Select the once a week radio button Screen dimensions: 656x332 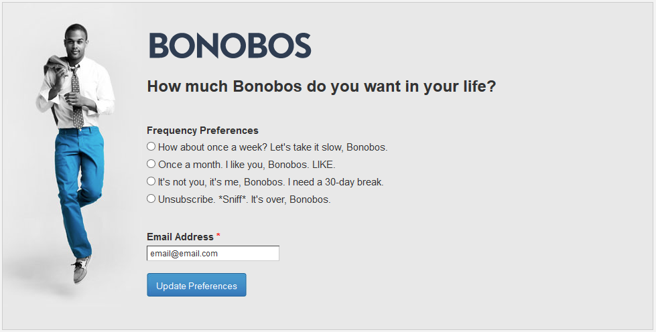pyautogui.click(x=151, y=147)
